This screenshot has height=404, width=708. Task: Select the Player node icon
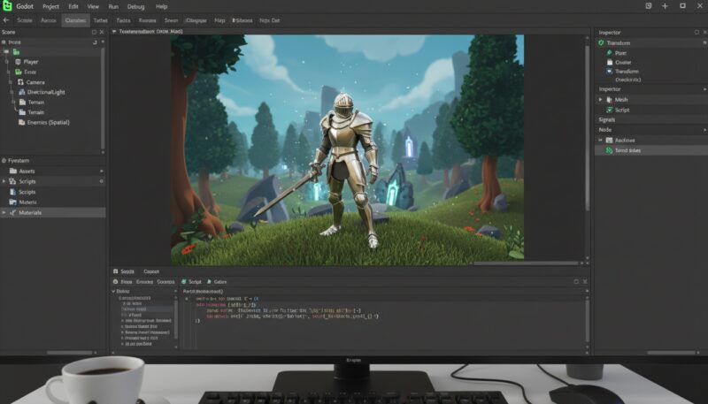(18, 62)
